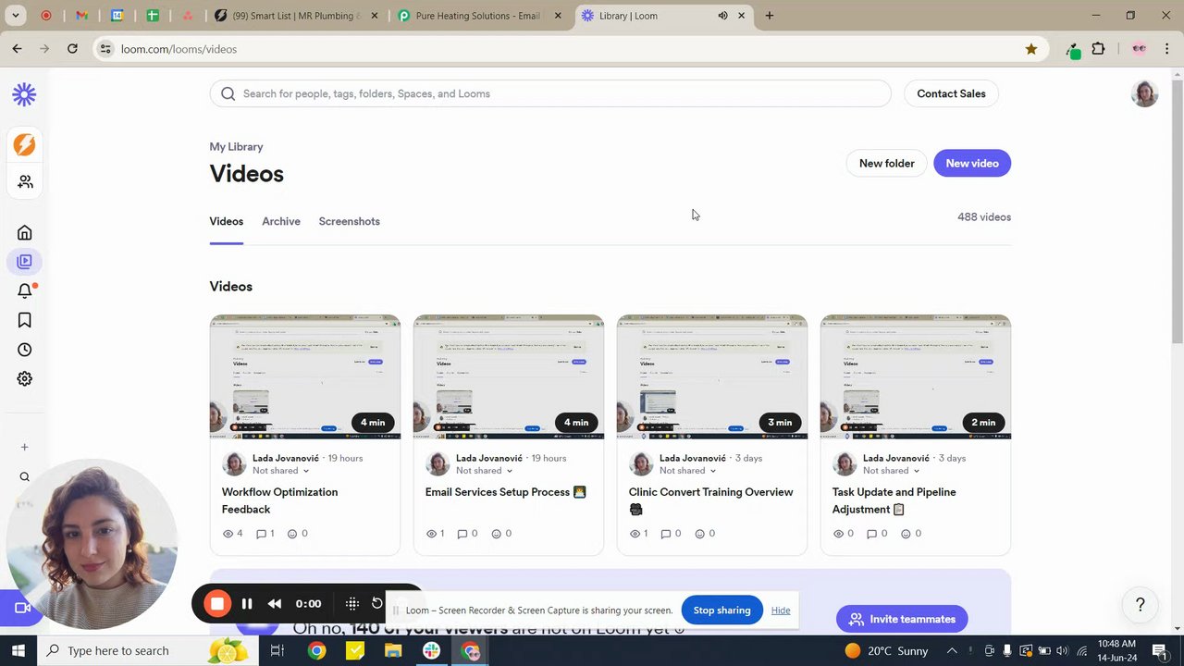Open File Explorer from the taskbar
This screenshot has height=666, width=1184.
coord(393,650)
